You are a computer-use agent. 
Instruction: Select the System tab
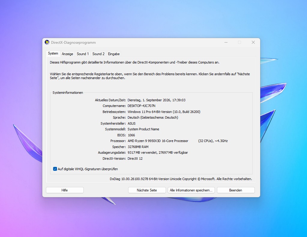[53, 53]
